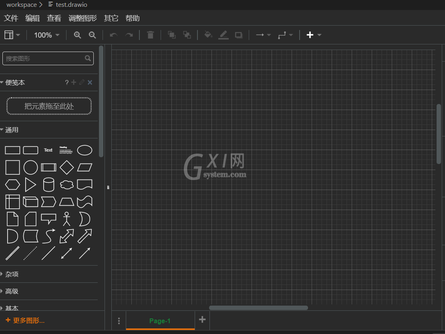445x334 pixels.
Task: Select the hexagon shape
Action: tap(12, 184)
